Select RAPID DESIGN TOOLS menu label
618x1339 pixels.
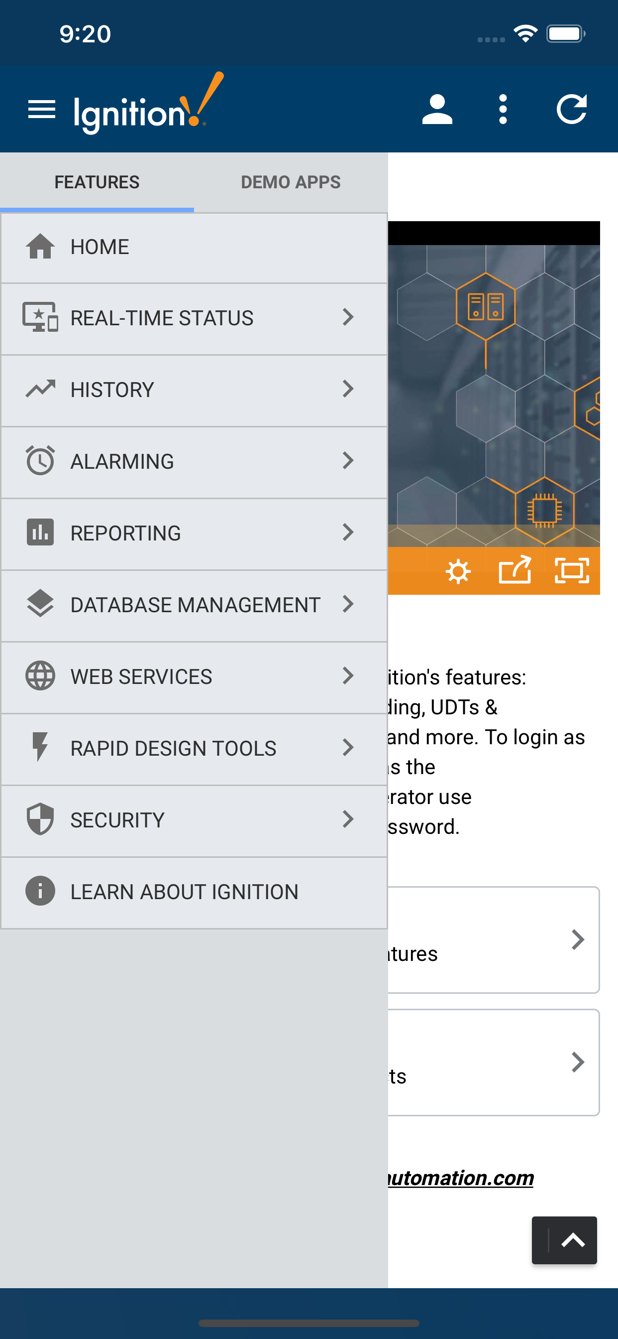click(x=174, y=749)
